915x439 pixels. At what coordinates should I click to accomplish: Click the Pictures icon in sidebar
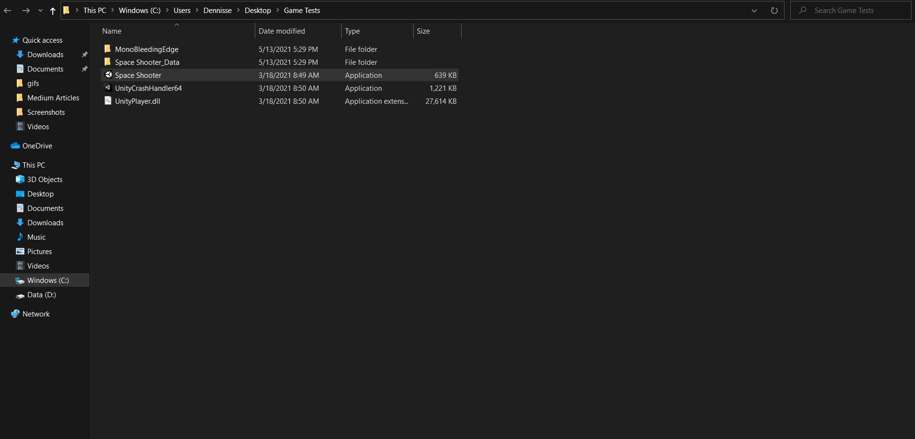(20, 251)
